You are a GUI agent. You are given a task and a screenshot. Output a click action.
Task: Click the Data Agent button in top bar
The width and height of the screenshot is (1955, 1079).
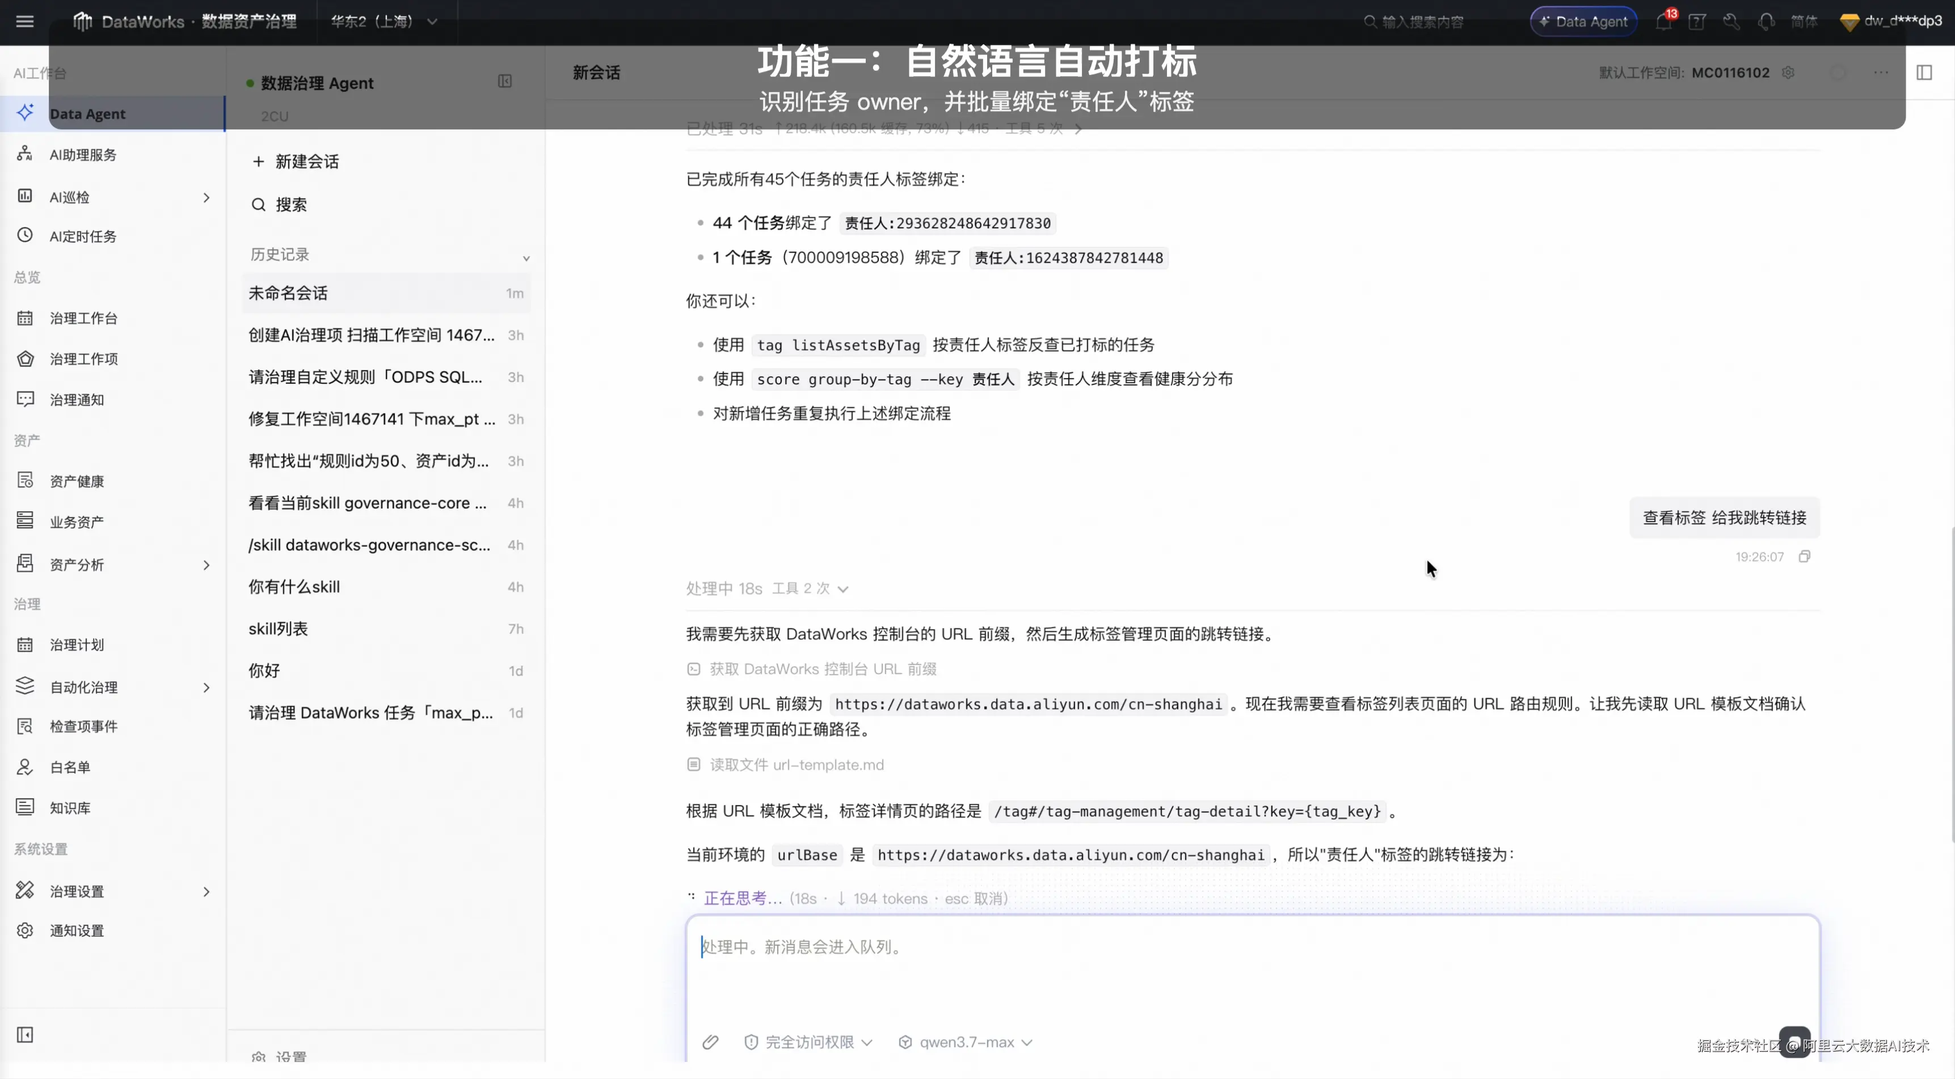[1583, 21]
